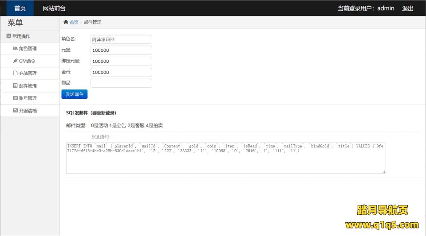Select the 元宝 amount field

(x=121, y=50)
